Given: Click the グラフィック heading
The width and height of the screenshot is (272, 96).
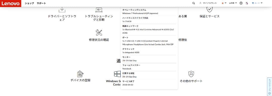Looking at the screenshot, I should [128, 49].
